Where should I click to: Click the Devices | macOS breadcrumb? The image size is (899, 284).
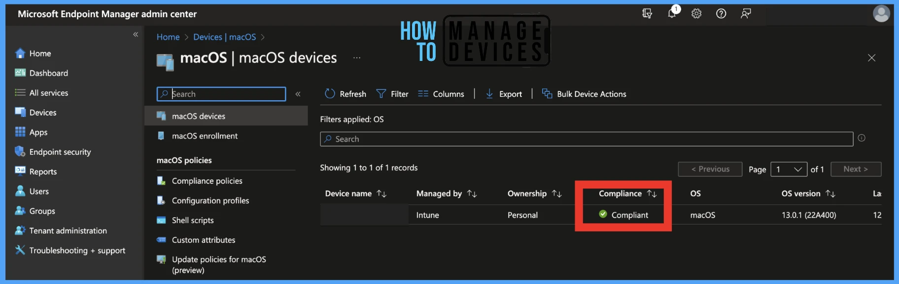click(x=225, y=37)
